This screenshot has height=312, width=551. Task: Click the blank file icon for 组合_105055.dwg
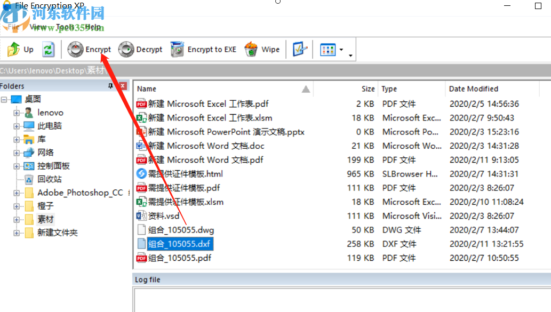tap(141, 230)
